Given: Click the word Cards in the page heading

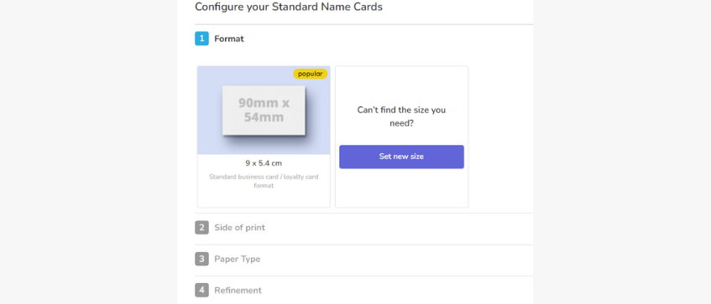Looking at the screenshot, I should pos(369,8).
